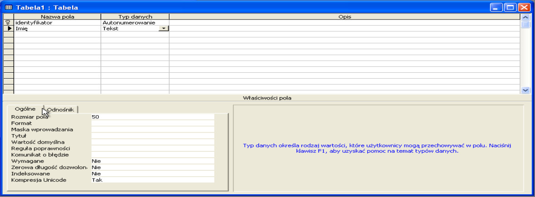Click the Maska wprowadzania input field
The width and height of the screenshot is (535, 197).
[x=152, y=129]
